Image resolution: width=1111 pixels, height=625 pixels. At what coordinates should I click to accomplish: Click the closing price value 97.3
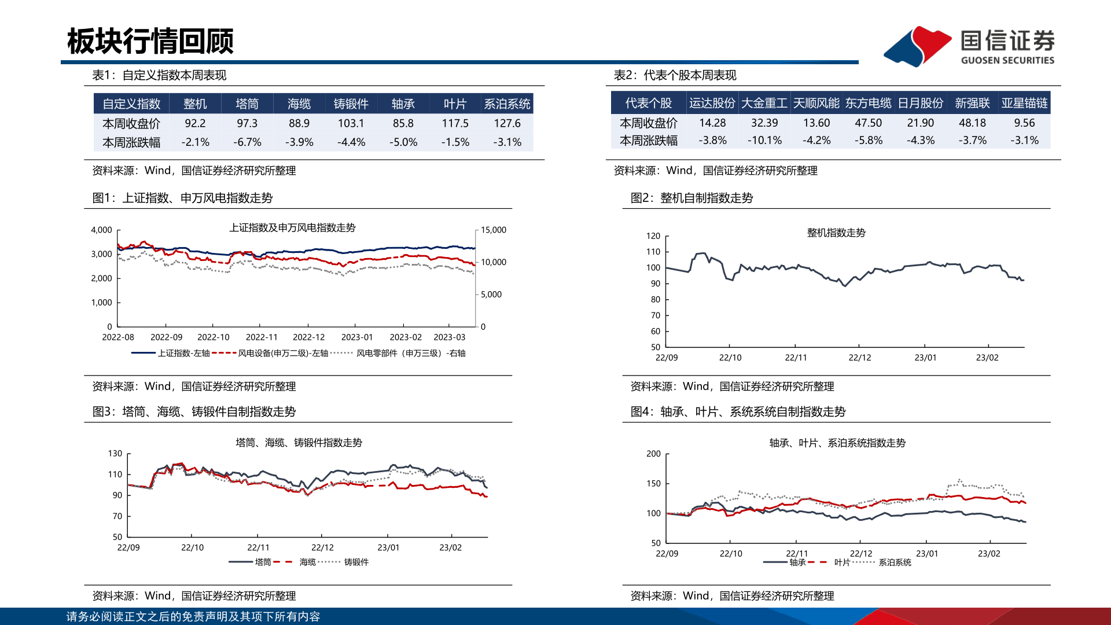point(247,123)
